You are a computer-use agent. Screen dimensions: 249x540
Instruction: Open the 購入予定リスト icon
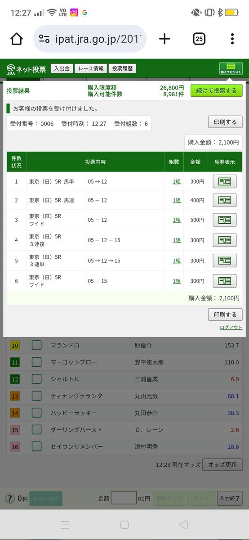coord(231,68)
